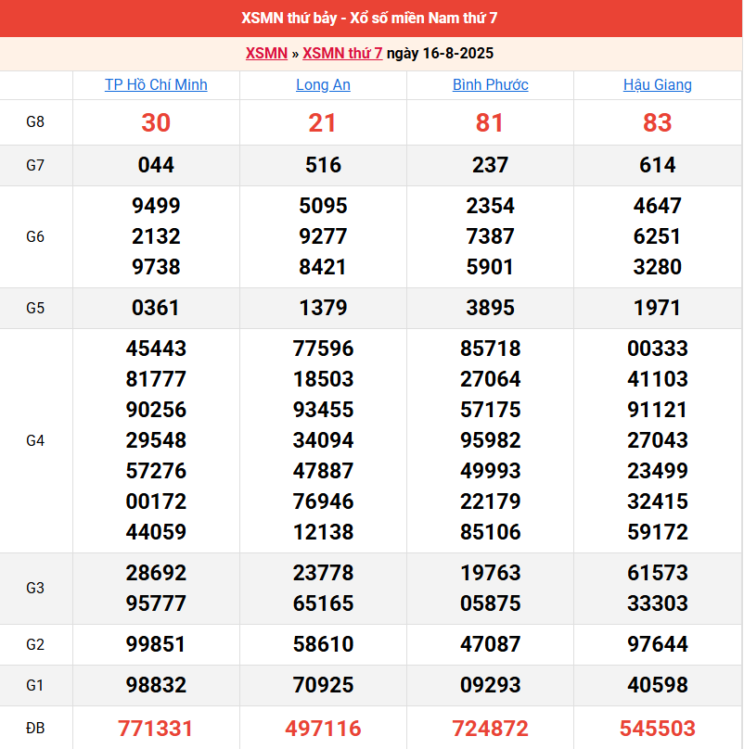Select G8 number 83 for Hậu Giang
This screenshot has width=744, height=749.
658,122
